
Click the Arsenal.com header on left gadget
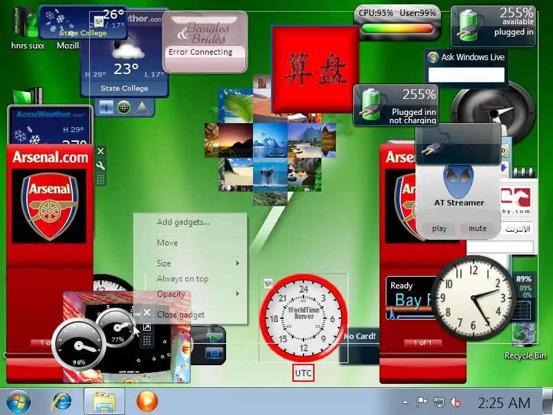50,158
